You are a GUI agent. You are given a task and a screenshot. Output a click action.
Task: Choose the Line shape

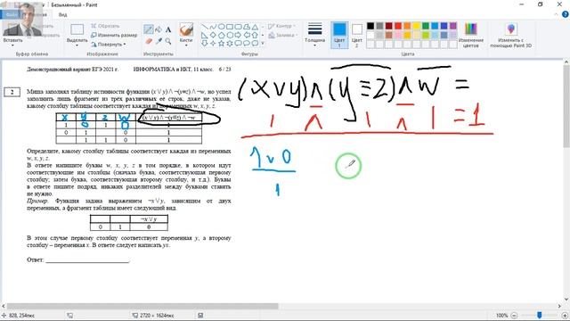(205, 27)
